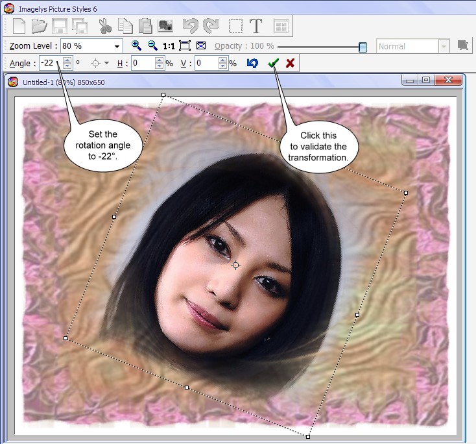Click the Save All multiple disks icon
Viewport: 476px width, 444px height.
click(80, 26)
